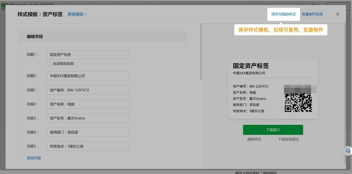This screenshot has width=352, height=174.
Task: Open 批量制作标签 link
Action: [312, 14]
